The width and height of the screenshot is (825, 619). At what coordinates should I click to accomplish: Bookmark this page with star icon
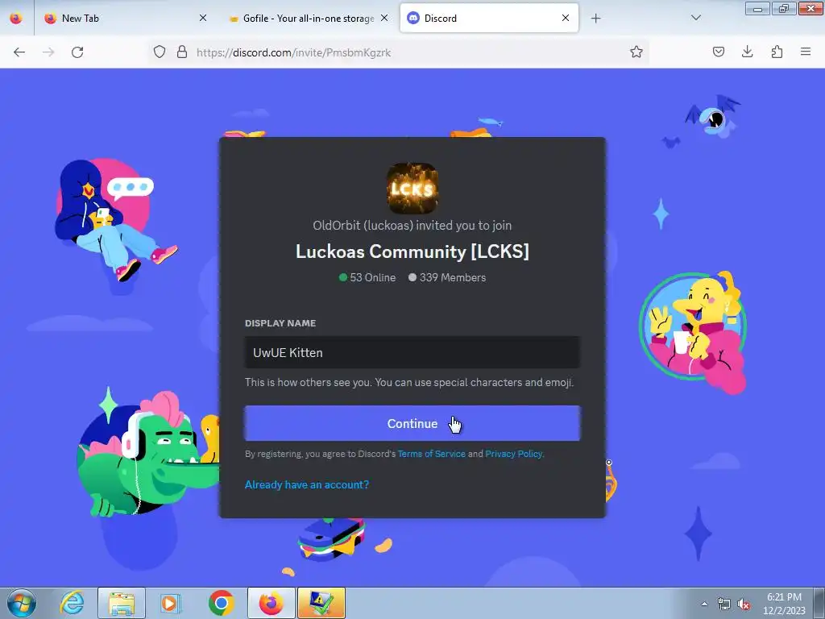636,52
